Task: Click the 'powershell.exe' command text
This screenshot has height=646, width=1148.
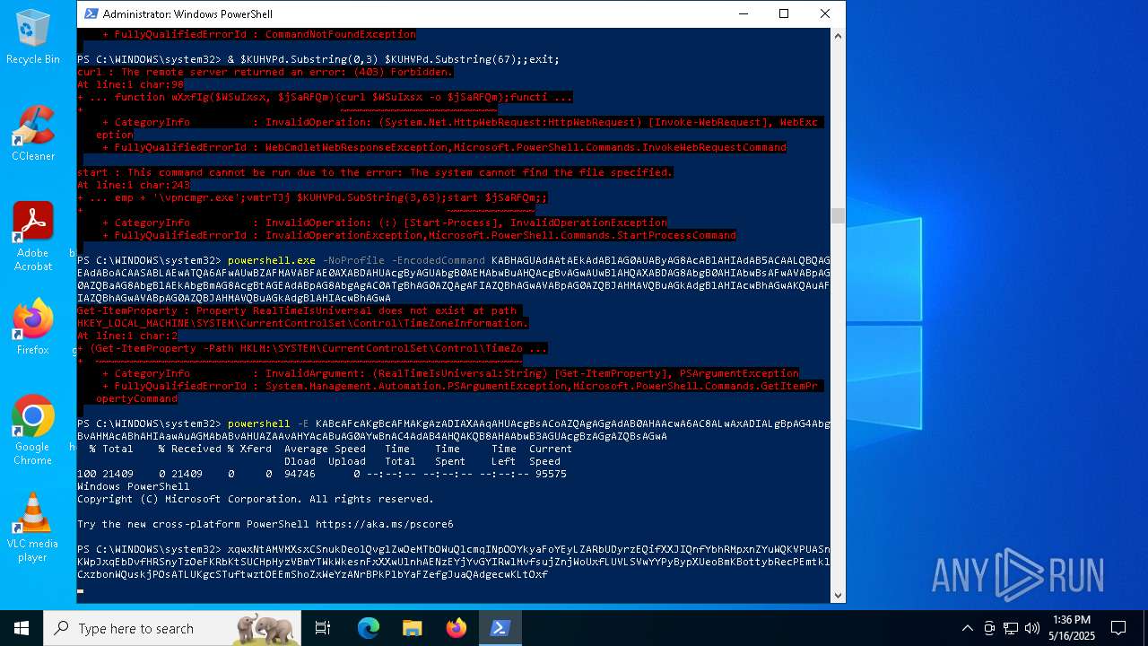Action: pyautogui.click(x=272, y=260)
